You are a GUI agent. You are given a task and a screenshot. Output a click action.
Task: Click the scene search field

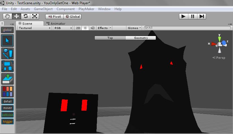point(187,28)
